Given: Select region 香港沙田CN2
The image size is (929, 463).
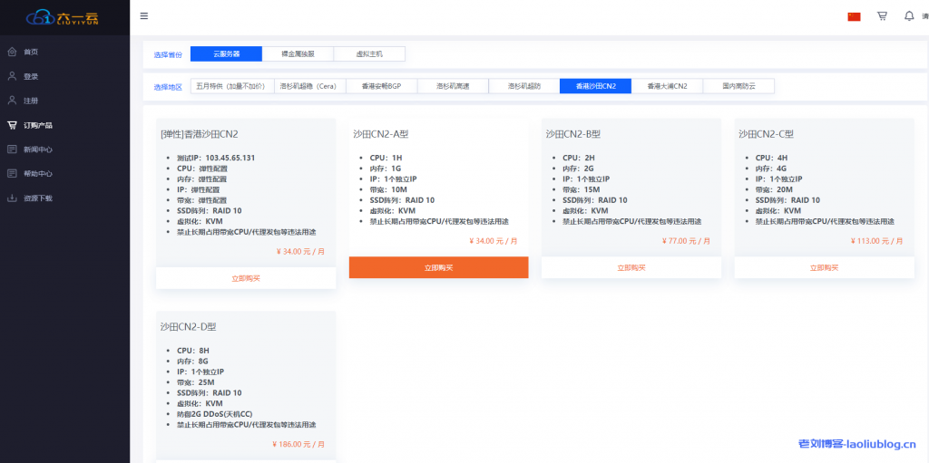Looking at the screenshot, I should coord(595,86).
